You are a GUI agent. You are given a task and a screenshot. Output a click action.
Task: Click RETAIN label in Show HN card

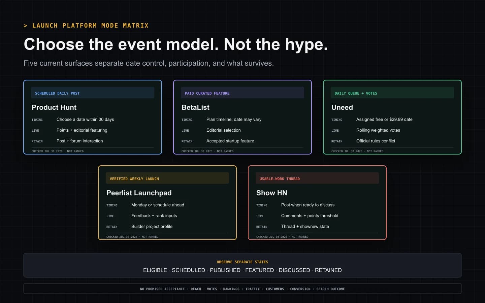pyautogui.click(x=262, y=227)
